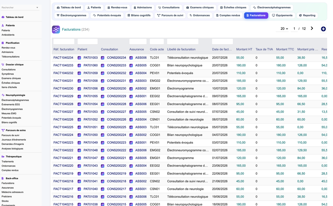The image size is (333, 206).
Task: Click Thérapeutique pills icon in sidebar
Action: (x=3, y=157)
